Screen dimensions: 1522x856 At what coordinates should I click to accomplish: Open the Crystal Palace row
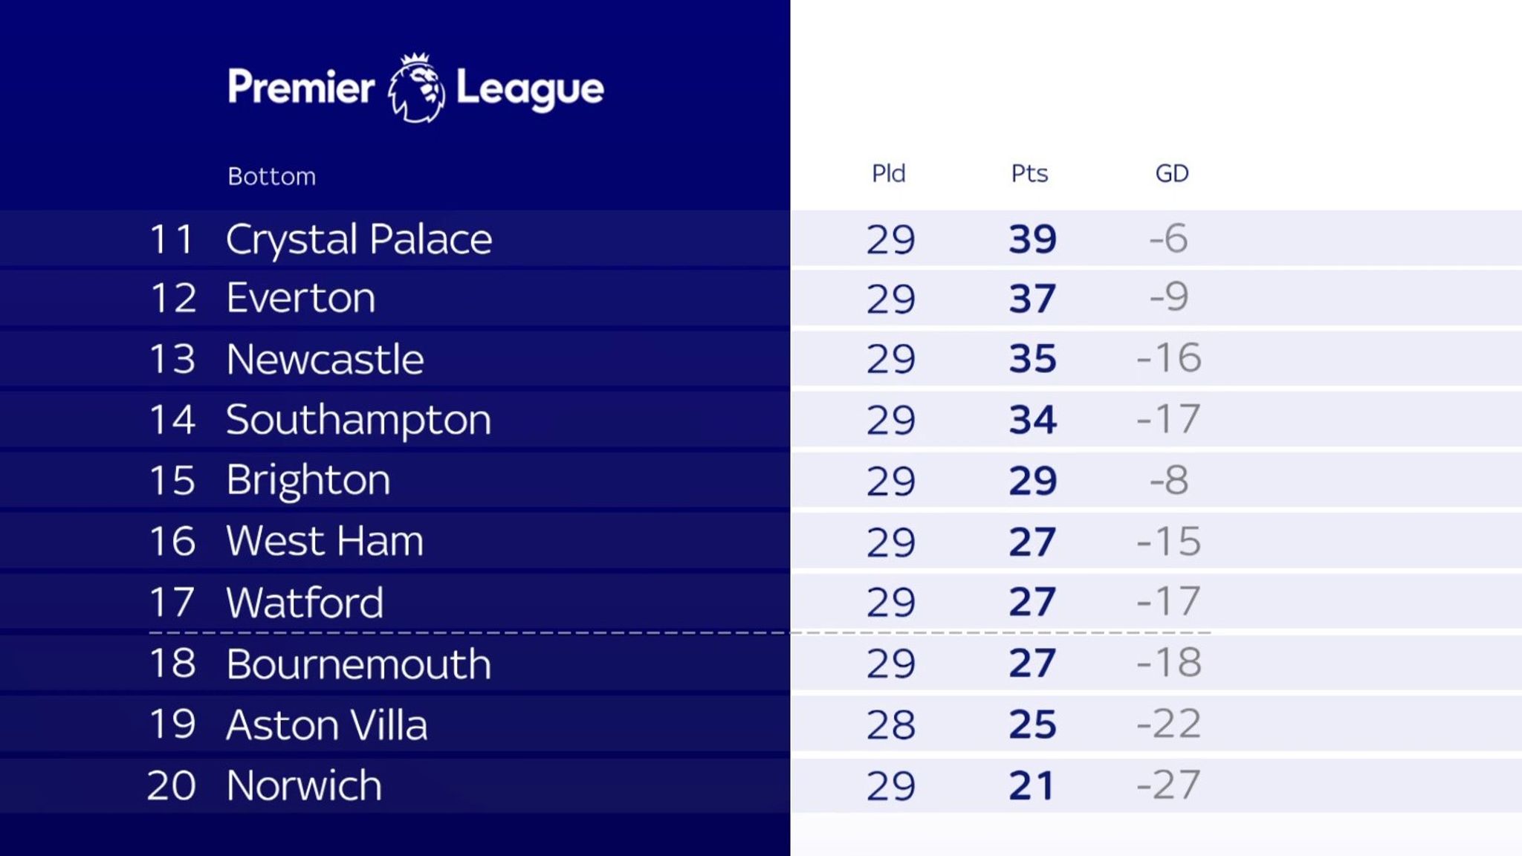(x=761, y=239)
